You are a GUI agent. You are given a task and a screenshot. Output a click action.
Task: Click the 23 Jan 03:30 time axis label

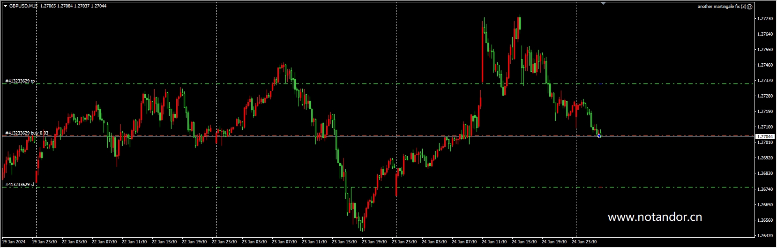point(254,242)
